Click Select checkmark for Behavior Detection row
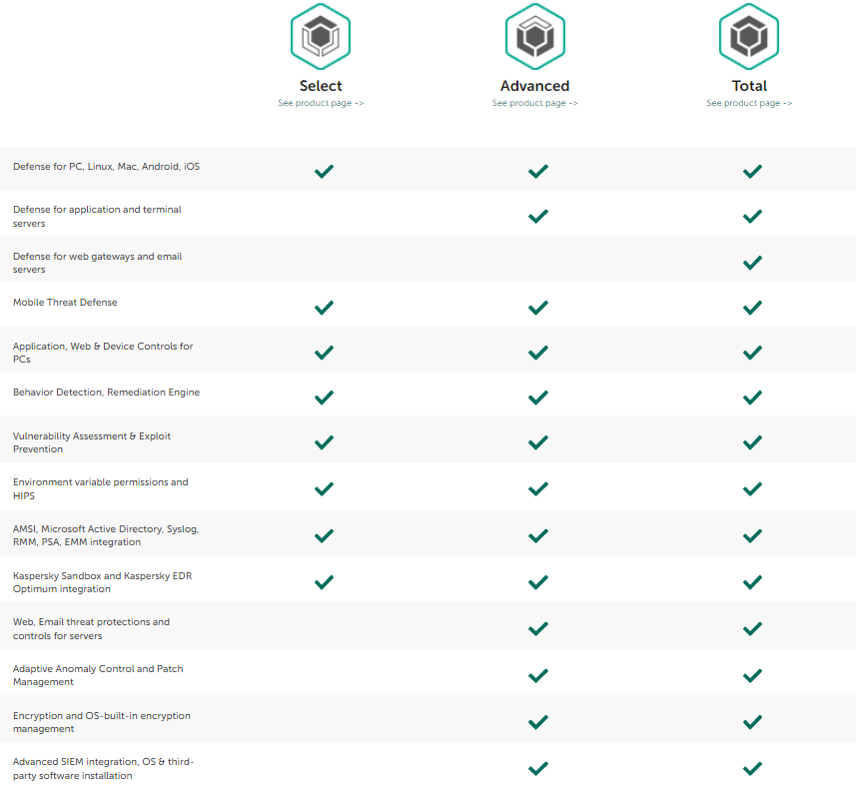The image size is (856, 791). tap(324, 397)
